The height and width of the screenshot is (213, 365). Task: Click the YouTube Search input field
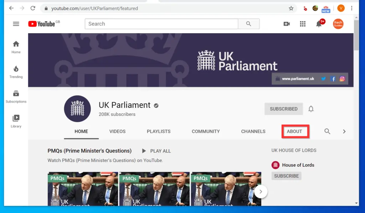click(x=161, y=24)
